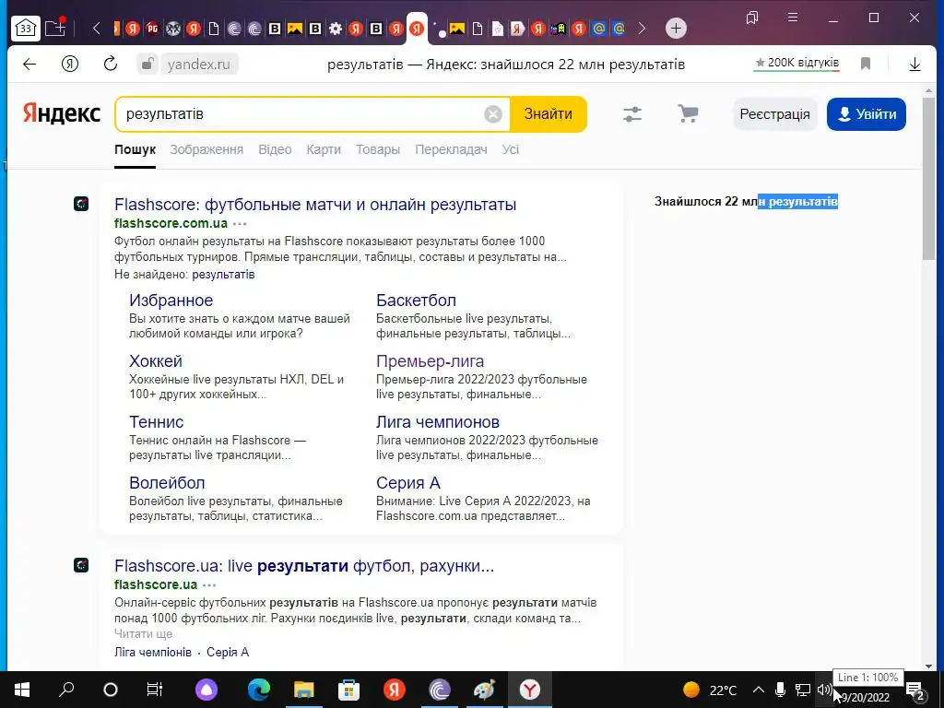
Task: Open Flashscore.ua: live результати result title
Action: 304,565
